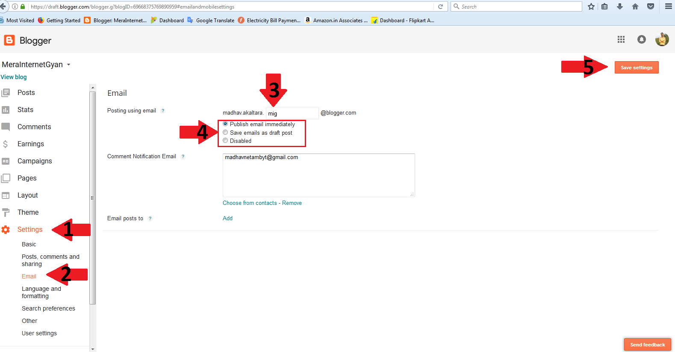Open Search preferences settings

click(48, 308)
